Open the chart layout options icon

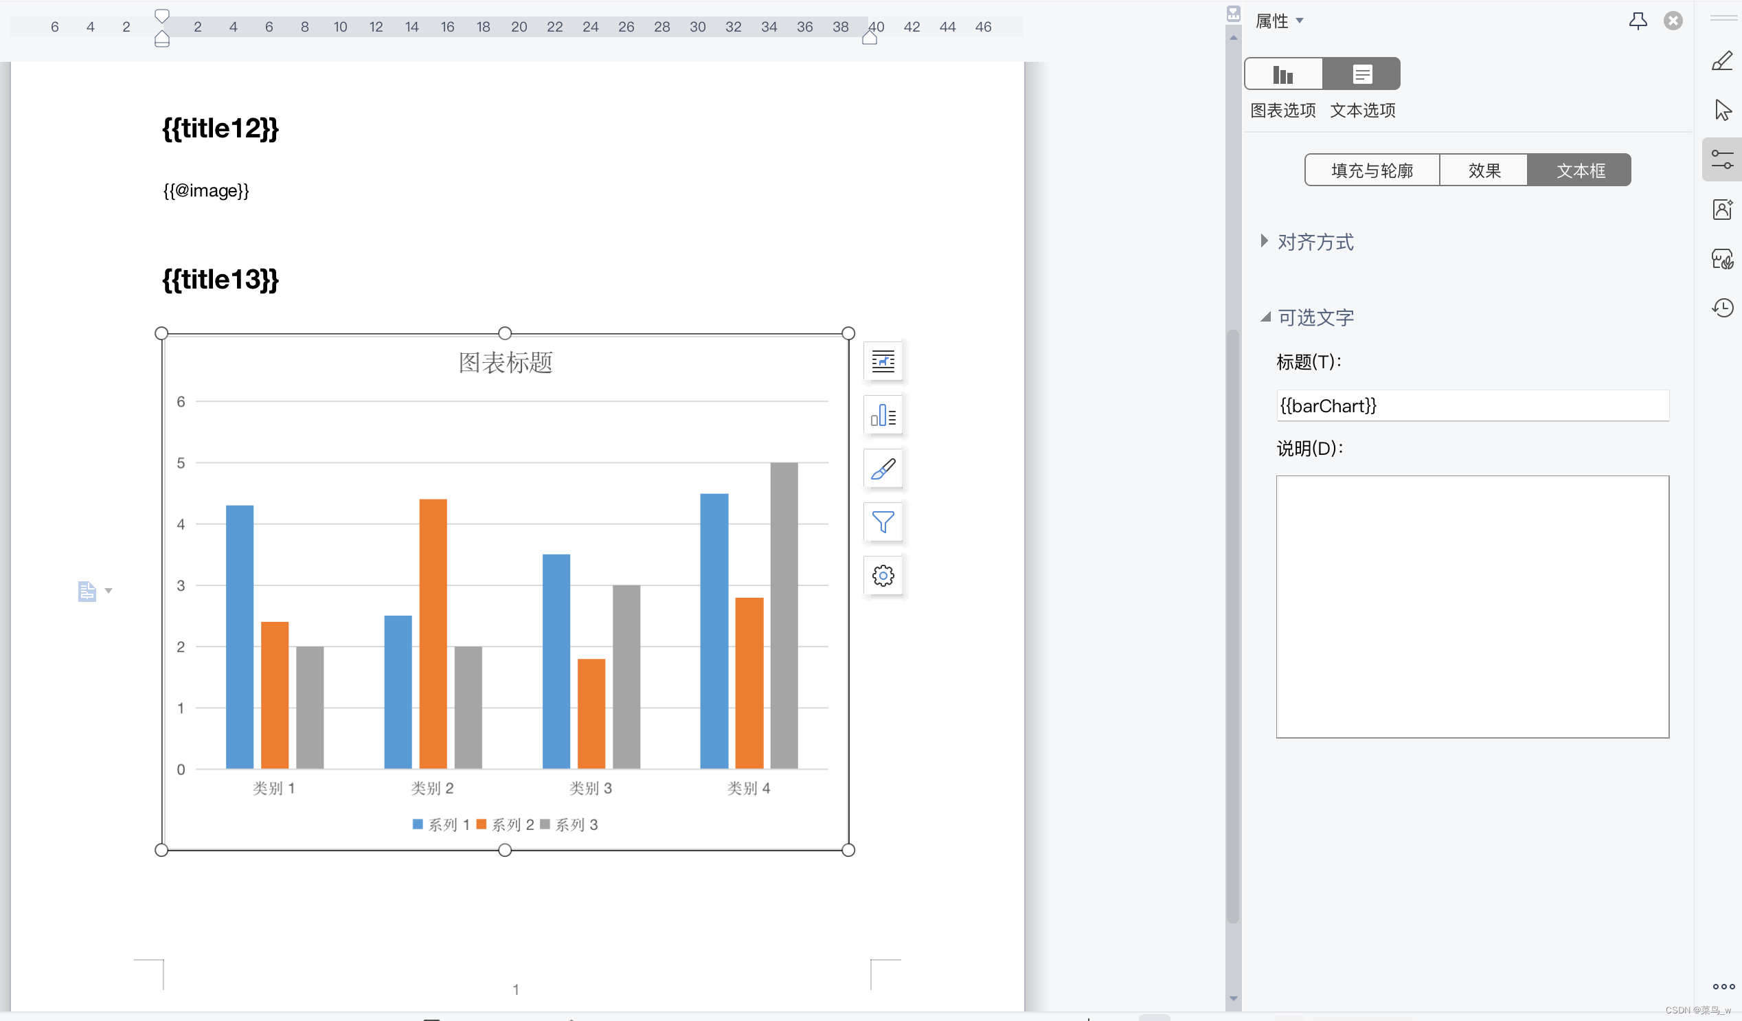[883, 361]
